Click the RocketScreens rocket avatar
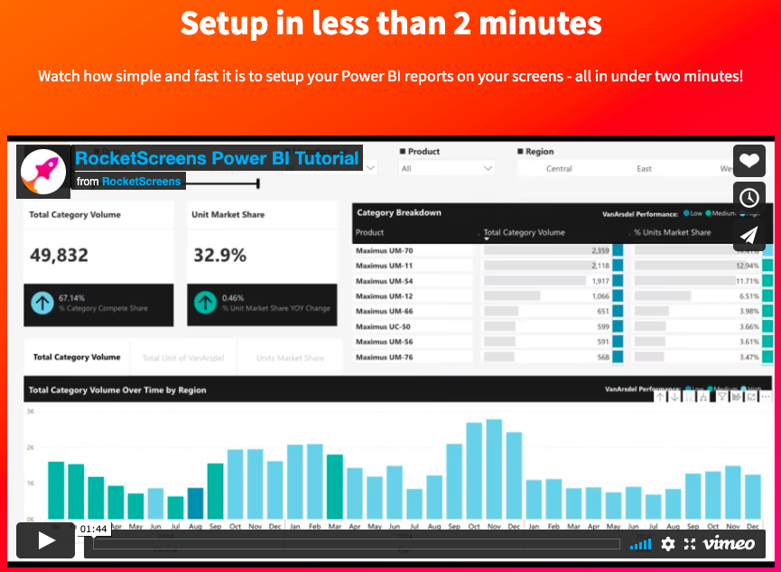Image resolution: width=781 pixels, height=572 pixels. click(x=43, y=171)
